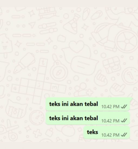This screenshot has height=149, width=138.
Task: Click the read-receipt double check on the "teks" message
Action: pos(124,135)
